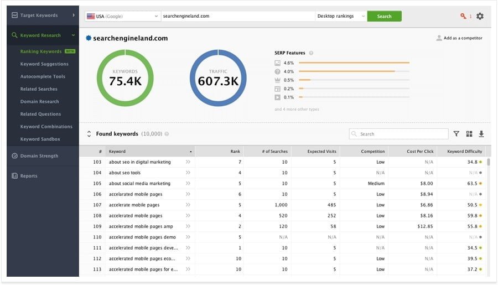Expand the Target Keywords menu arrow
This screenshot has height=285, width=498.
[74, 15]
